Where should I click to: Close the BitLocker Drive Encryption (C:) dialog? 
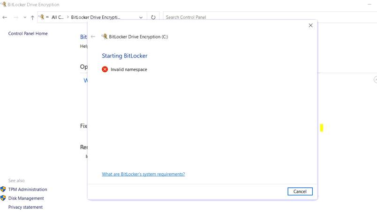[310, 25]
